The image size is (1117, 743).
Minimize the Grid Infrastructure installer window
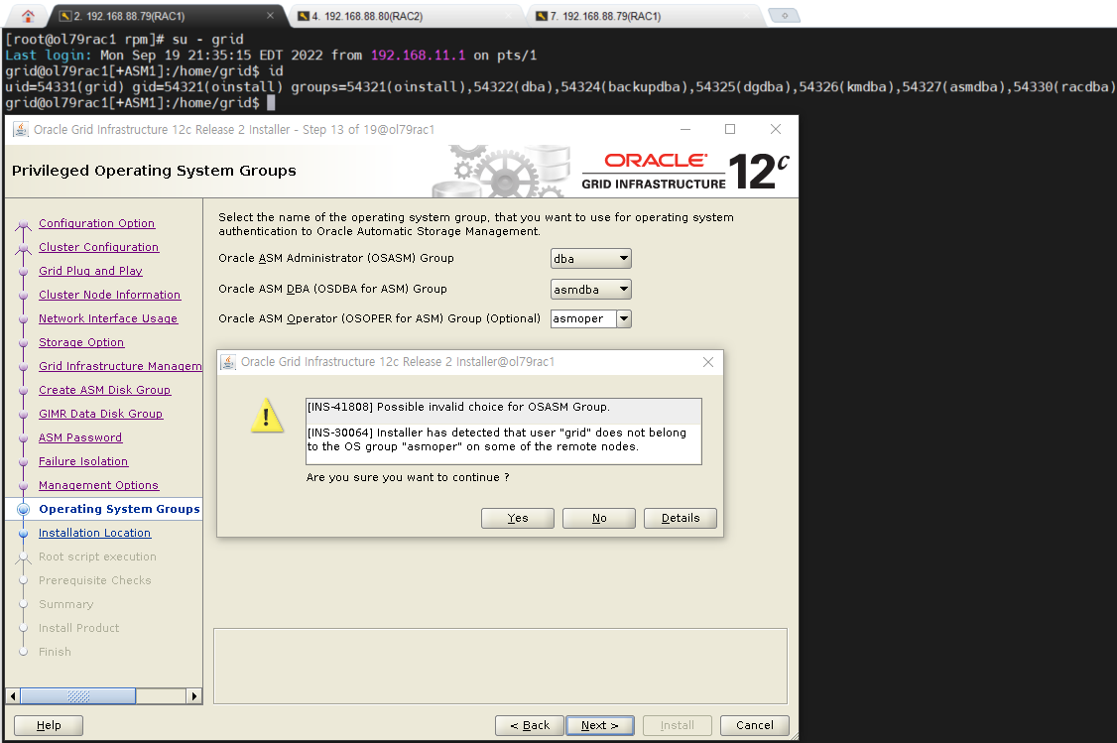tap(685, 129)
